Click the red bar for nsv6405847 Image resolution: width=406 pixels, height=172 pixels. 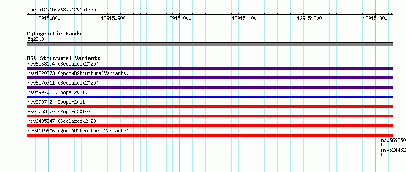(210, 126)
